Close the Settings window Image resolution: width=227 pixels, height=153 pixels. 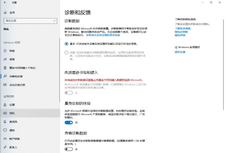pyautogui.click(x=220, y=3)
